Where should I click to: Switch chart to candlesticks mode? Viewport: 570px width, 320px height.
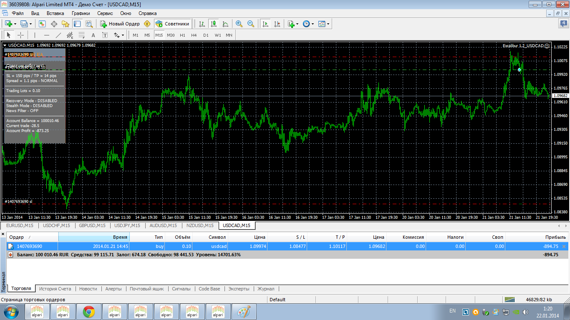[214, 24]
